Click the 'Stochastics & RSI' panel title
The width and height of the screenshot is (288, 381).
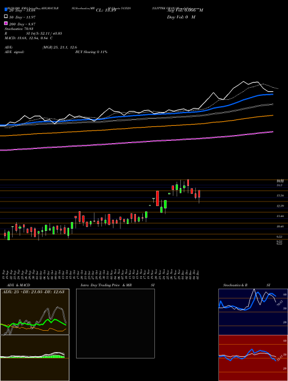pyautogui.click(x=247, y=285)
